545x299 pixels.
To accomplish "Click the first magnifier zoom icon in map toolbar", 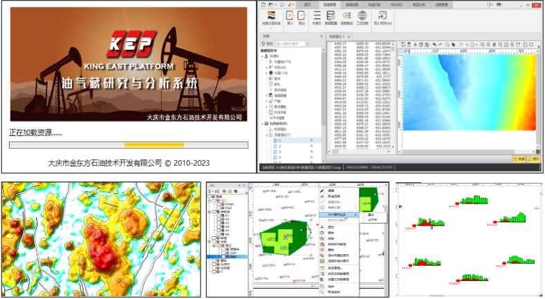I will pyautogui.click(x=483, y=45).
